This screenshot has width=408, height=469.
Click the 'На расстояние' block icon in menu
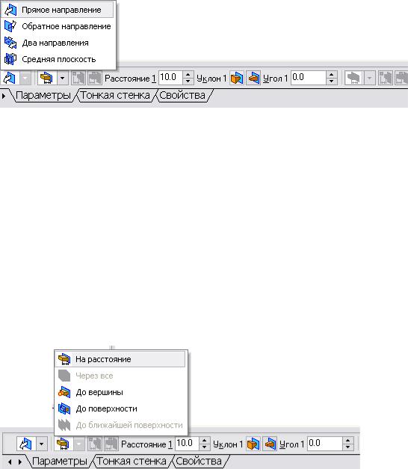click(64, 359)
